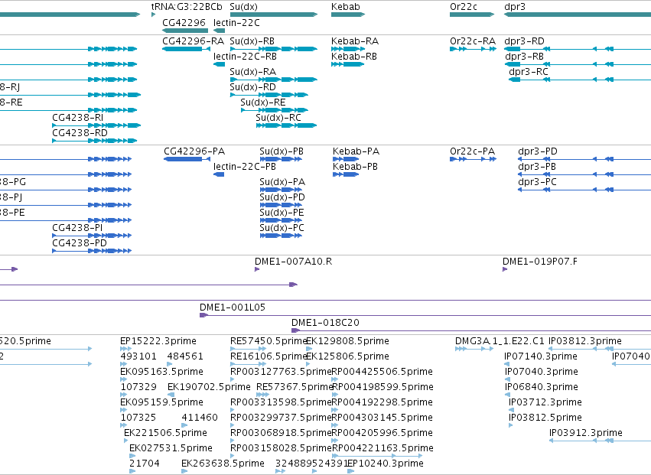Click protein dpr3-PC
The height and width of the screenshot is (475, 651).
pos(584,190)
